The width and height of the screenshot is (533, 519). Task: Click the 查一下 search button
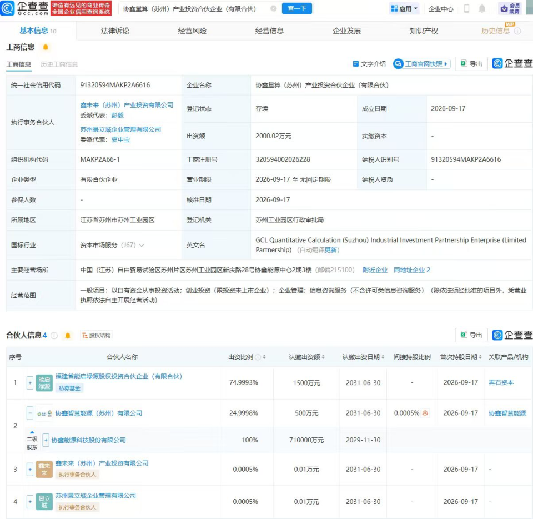296,8
